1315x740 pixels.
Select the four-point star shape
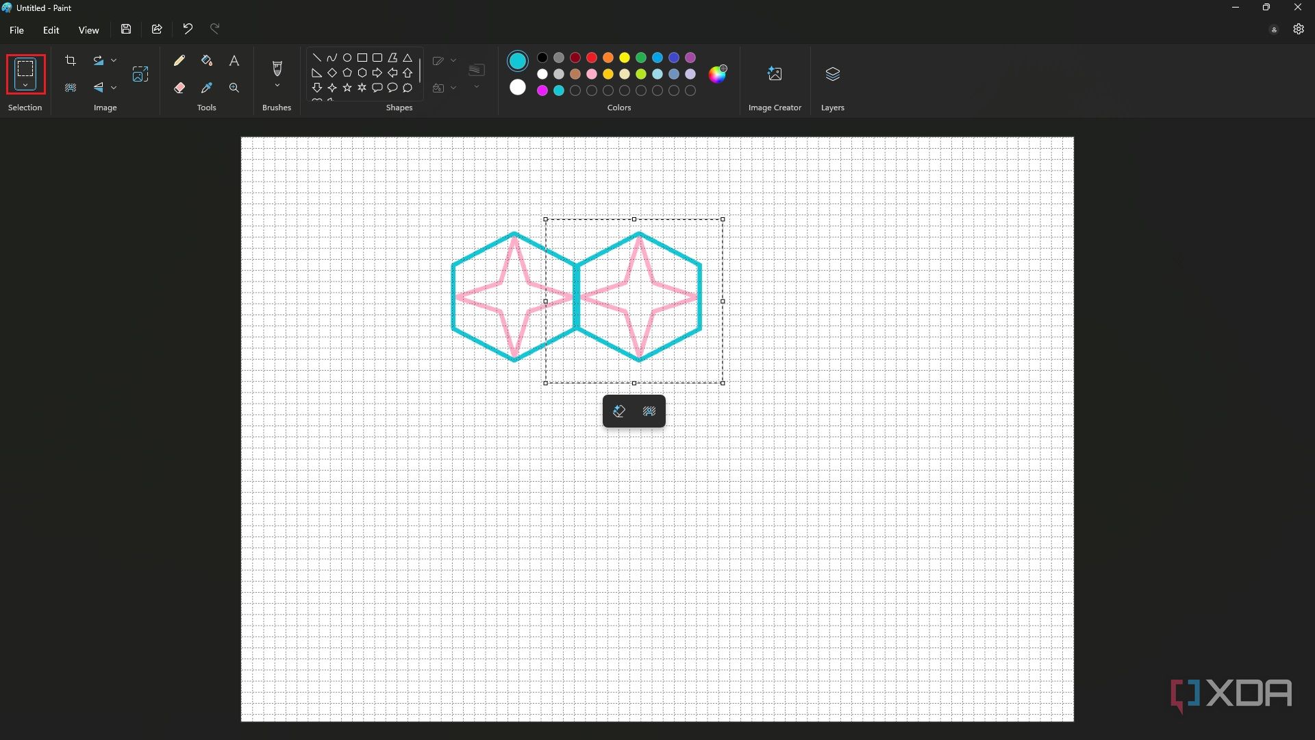click(332, 88)
